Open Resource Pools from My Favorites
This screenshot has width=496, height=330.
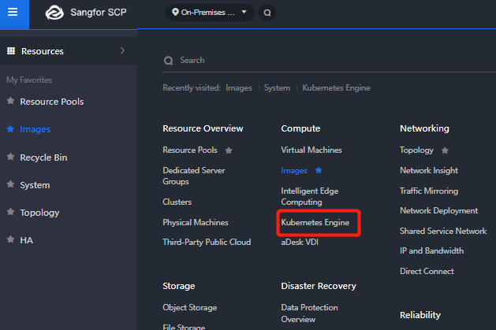[x=52, y=102]
